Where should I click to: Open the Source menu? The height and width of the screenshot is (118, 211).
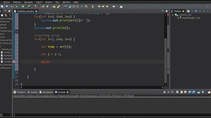pos(7,2)
